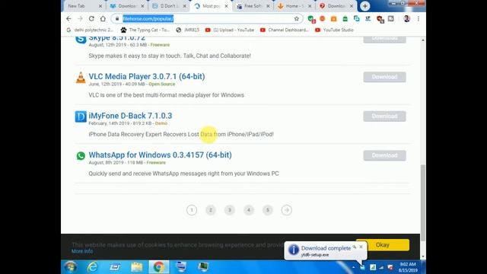Open VLC Media Player 3.0.7.1 link

147,76
